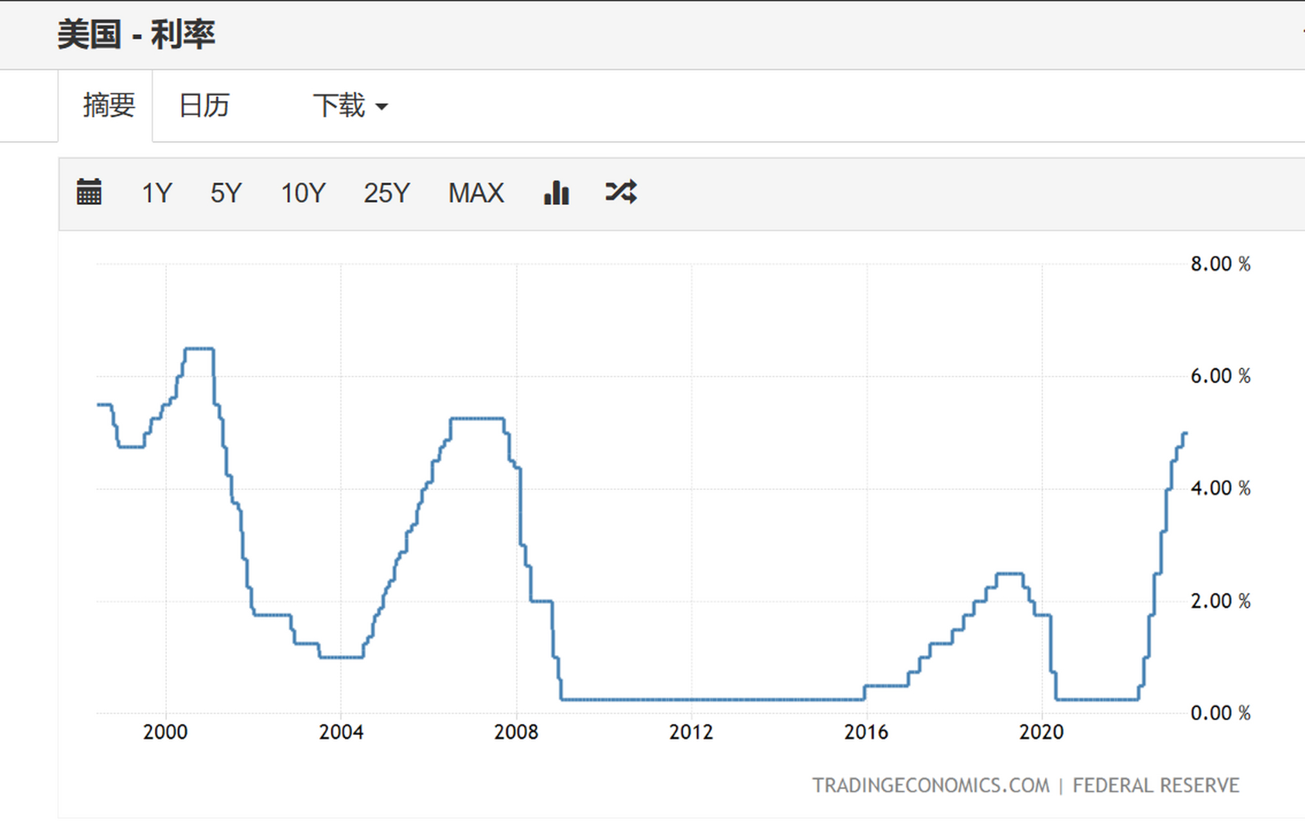Image resolution: width=1305 pixels, height=822 pixels.
Task: Open the date range calendar picker
Action: point(90,192)
